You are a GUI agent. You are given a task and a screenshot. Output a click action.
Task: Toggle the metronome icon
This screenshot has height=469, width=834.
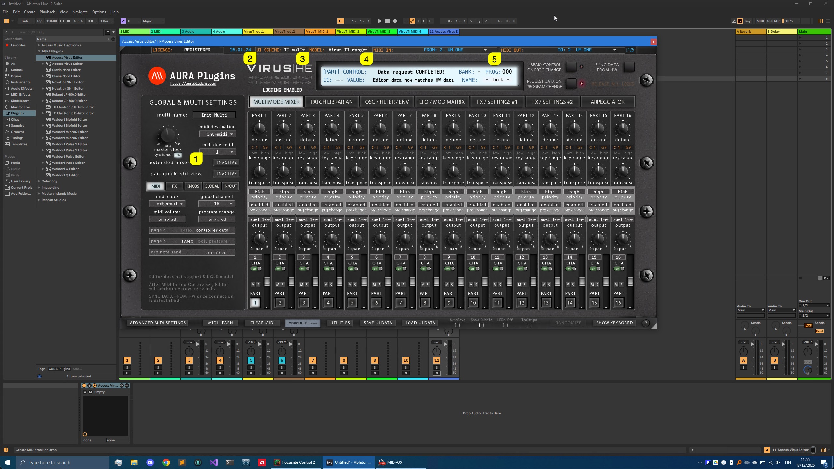(x=91, y=21)
